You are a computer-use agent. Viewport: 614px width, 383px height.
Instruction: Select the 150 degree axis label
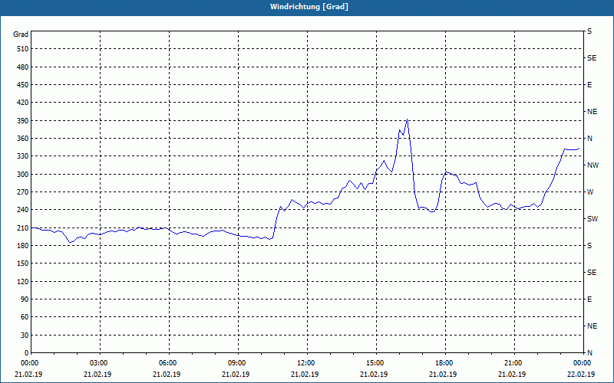click(x=23, y=264)
